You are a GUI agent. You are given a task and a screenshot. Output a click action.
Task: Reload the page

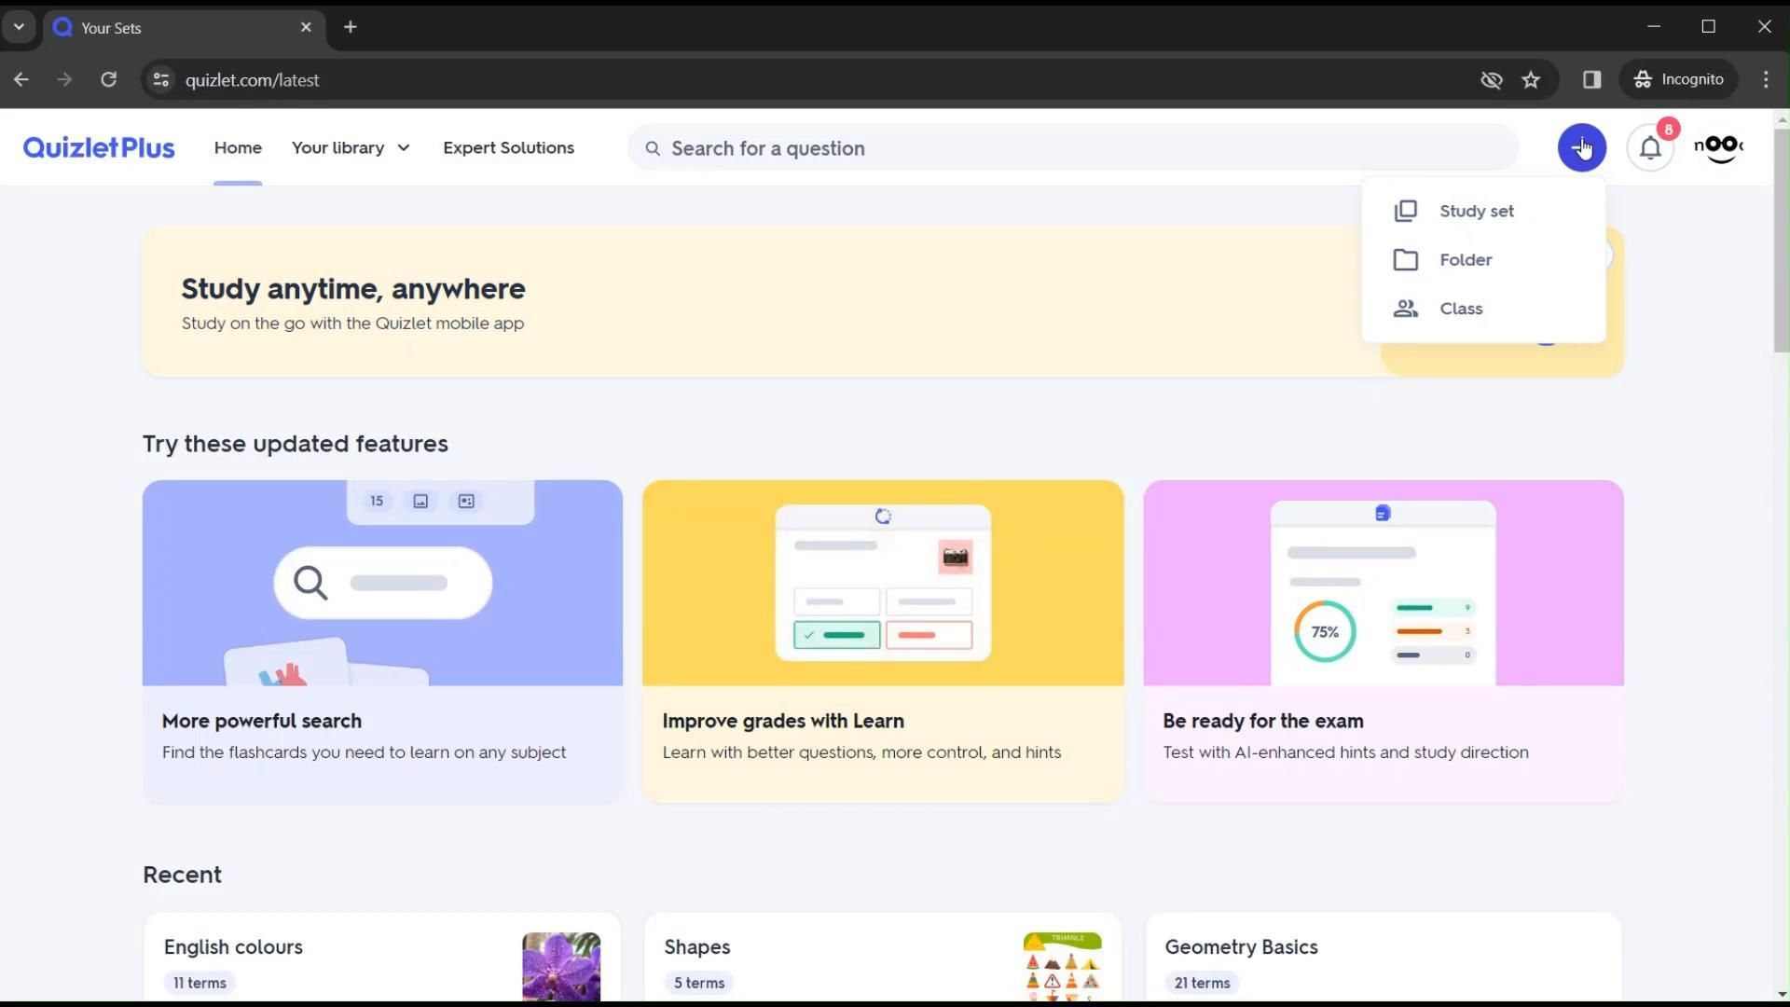109,80
